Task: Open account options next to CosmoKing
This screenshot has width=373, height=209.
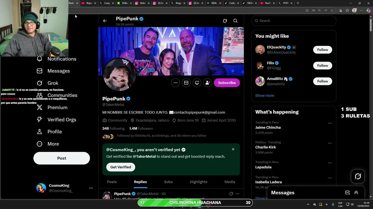Action: pos(91,188)
